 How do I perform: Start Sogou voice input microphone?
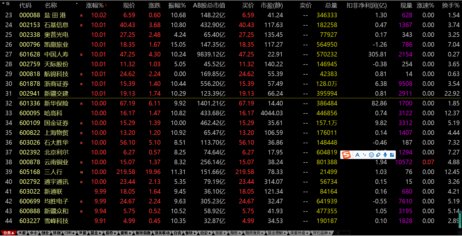point(385,155)
